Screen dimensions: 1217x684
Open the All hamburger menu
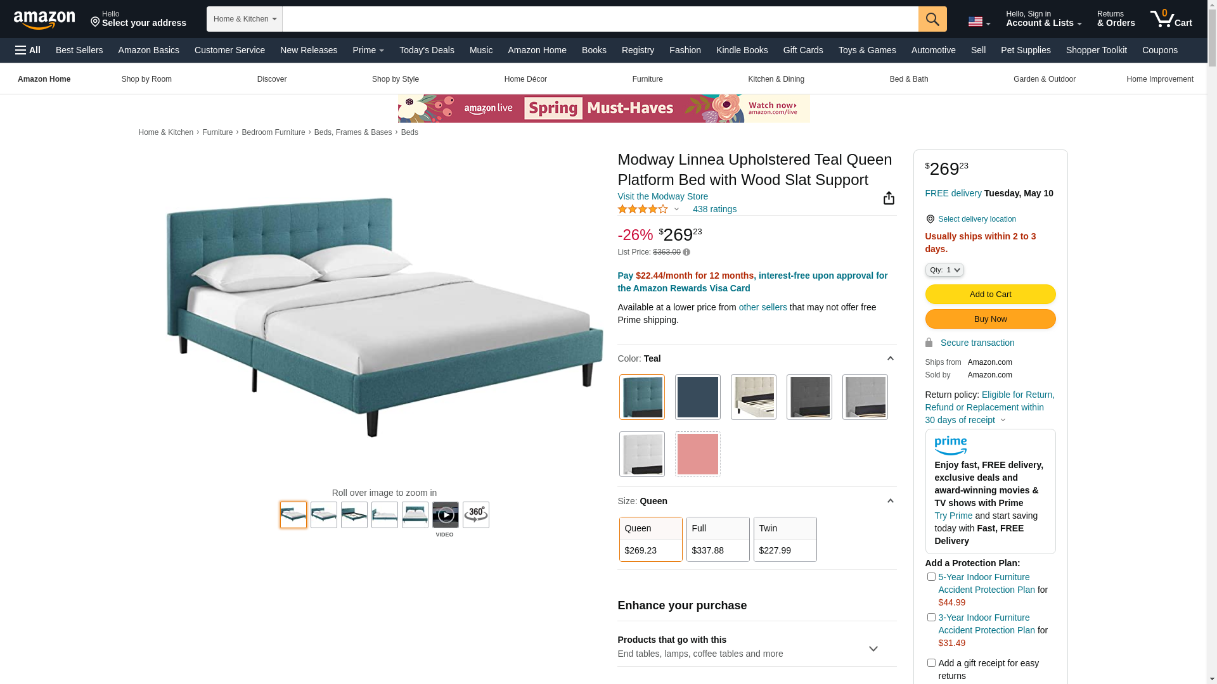click(28, 50)
